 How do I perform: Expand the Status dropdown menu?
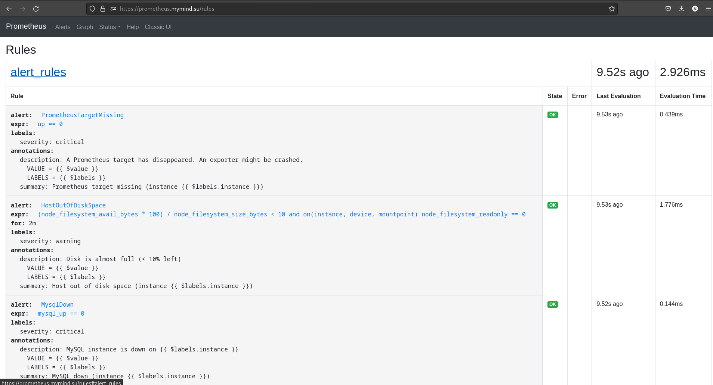coord(110,27)
